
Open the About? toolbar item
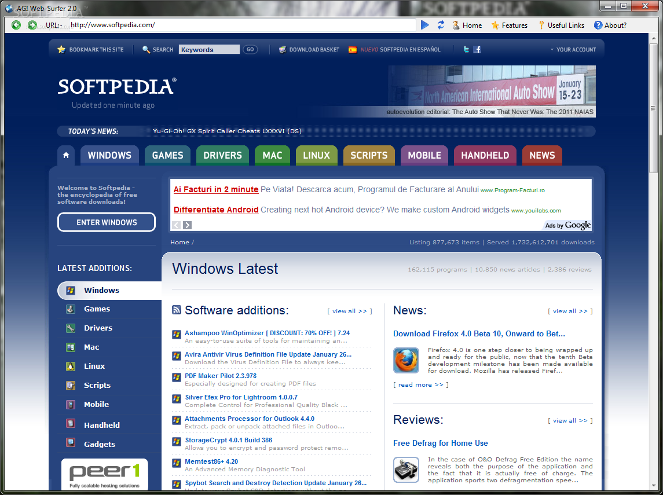point(610,25)
